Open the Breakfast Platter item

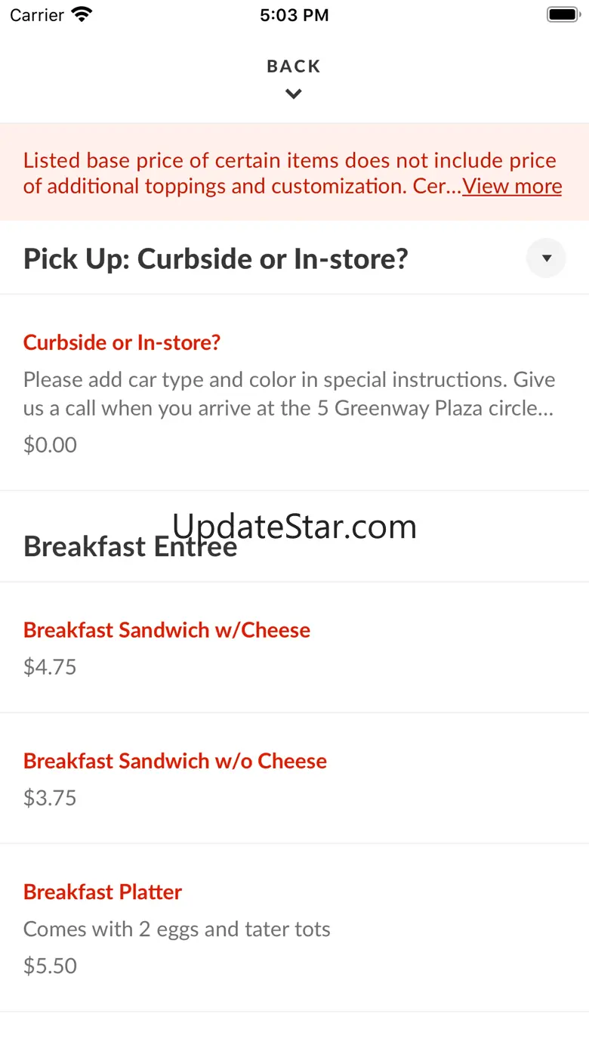[103, 892]
